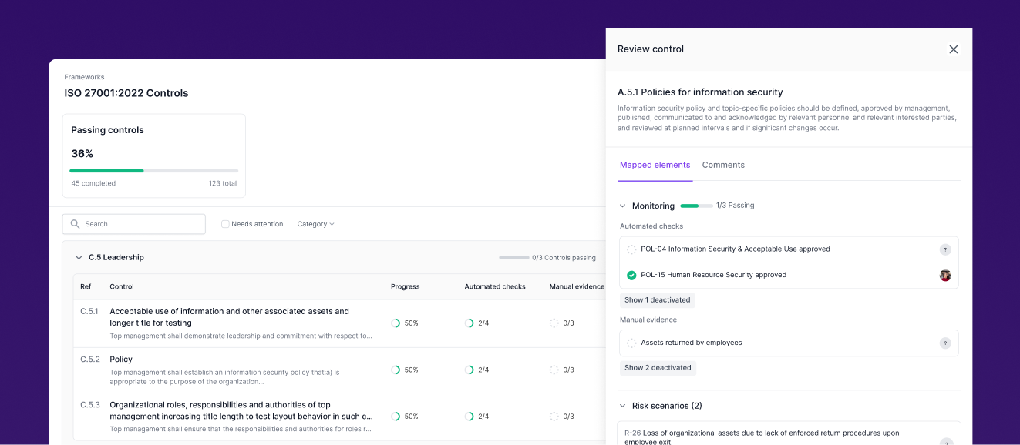Click the dashed status circle for Assets returned
1020x445 pixels.
631,343
